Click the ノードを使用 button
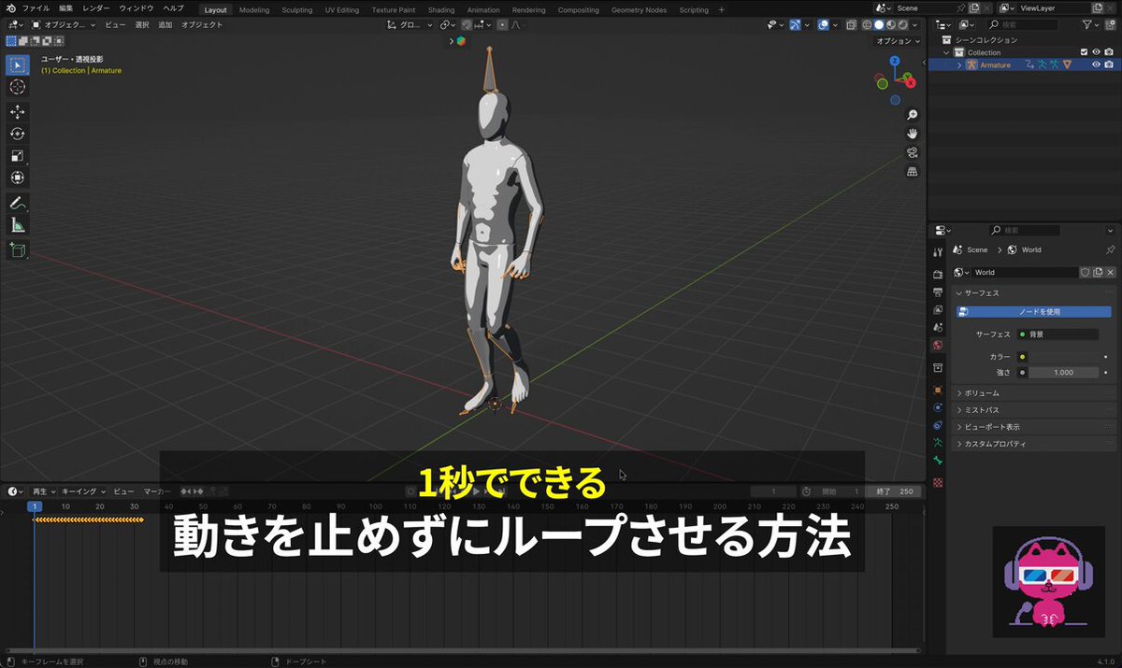This screenshot has height=668, width=1122. [x=1033, y=312]
